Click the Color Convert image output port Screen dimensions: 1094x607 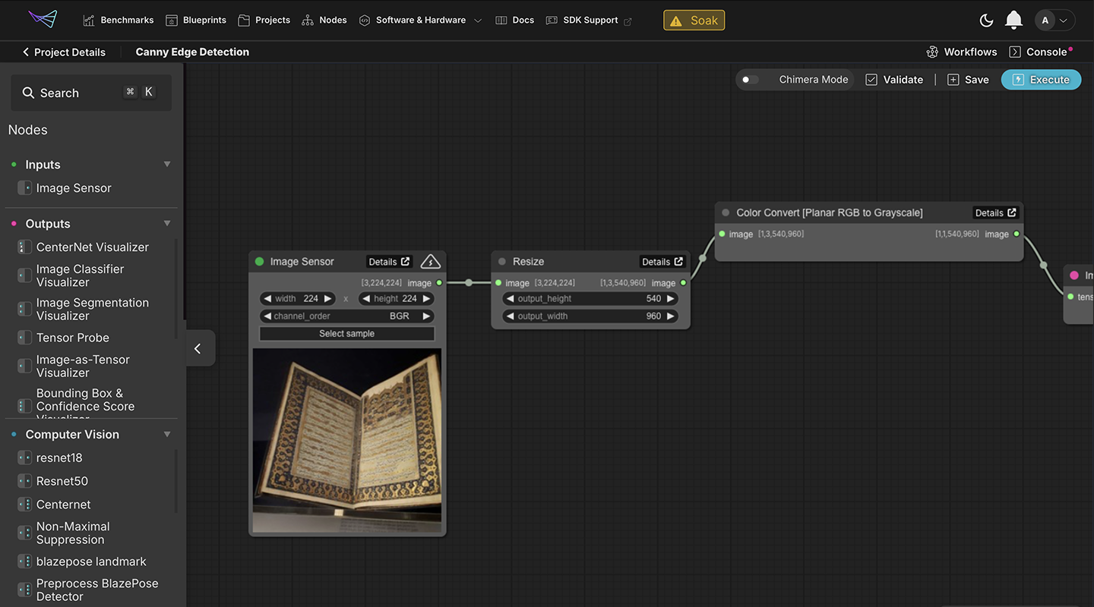click(1017, 234)
